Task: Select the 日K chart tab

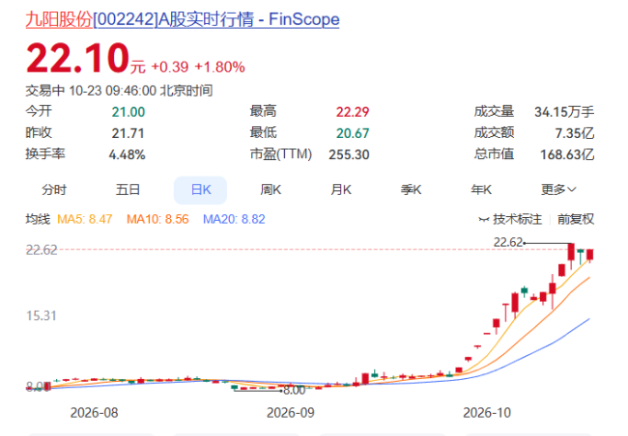Action: point(201,190)
